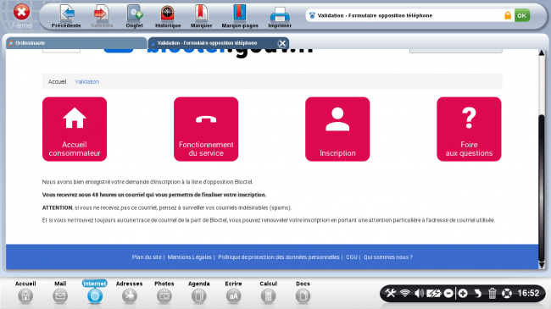Click the scrollbar down arrow
The image size is (551, 309).
click(x=542, y=266)
